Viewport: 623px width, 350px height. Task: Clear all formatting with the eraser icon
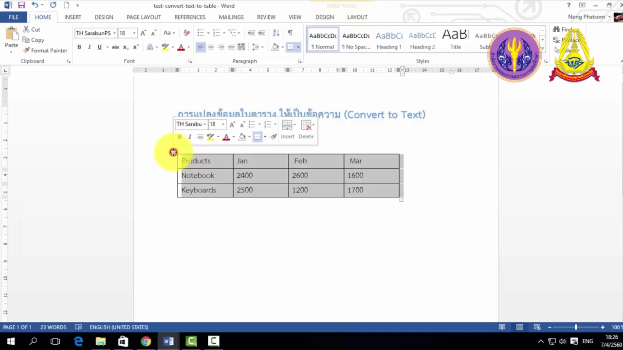186,33
